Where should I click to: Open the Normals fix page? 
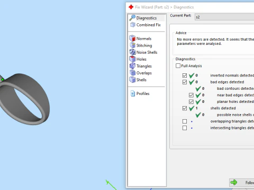(x=140, y=39)
